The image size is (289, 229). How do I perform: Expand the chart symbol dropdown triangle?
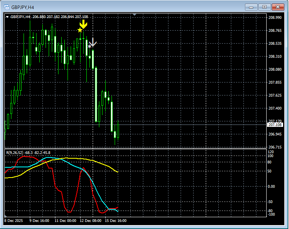click(x=7, y=17)
